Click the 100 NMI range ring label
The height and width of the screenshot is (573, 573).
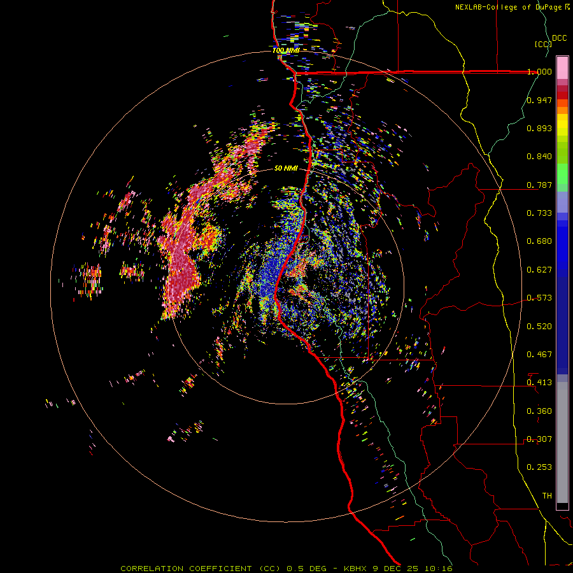coord(286,50)
